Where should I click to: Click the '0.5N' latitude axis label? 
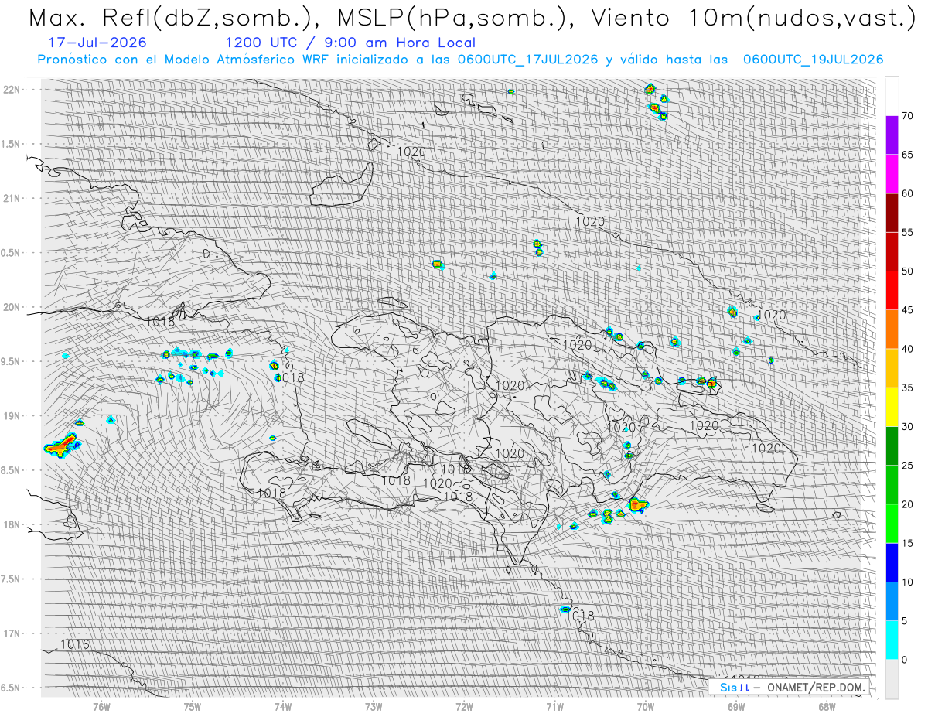10,253
